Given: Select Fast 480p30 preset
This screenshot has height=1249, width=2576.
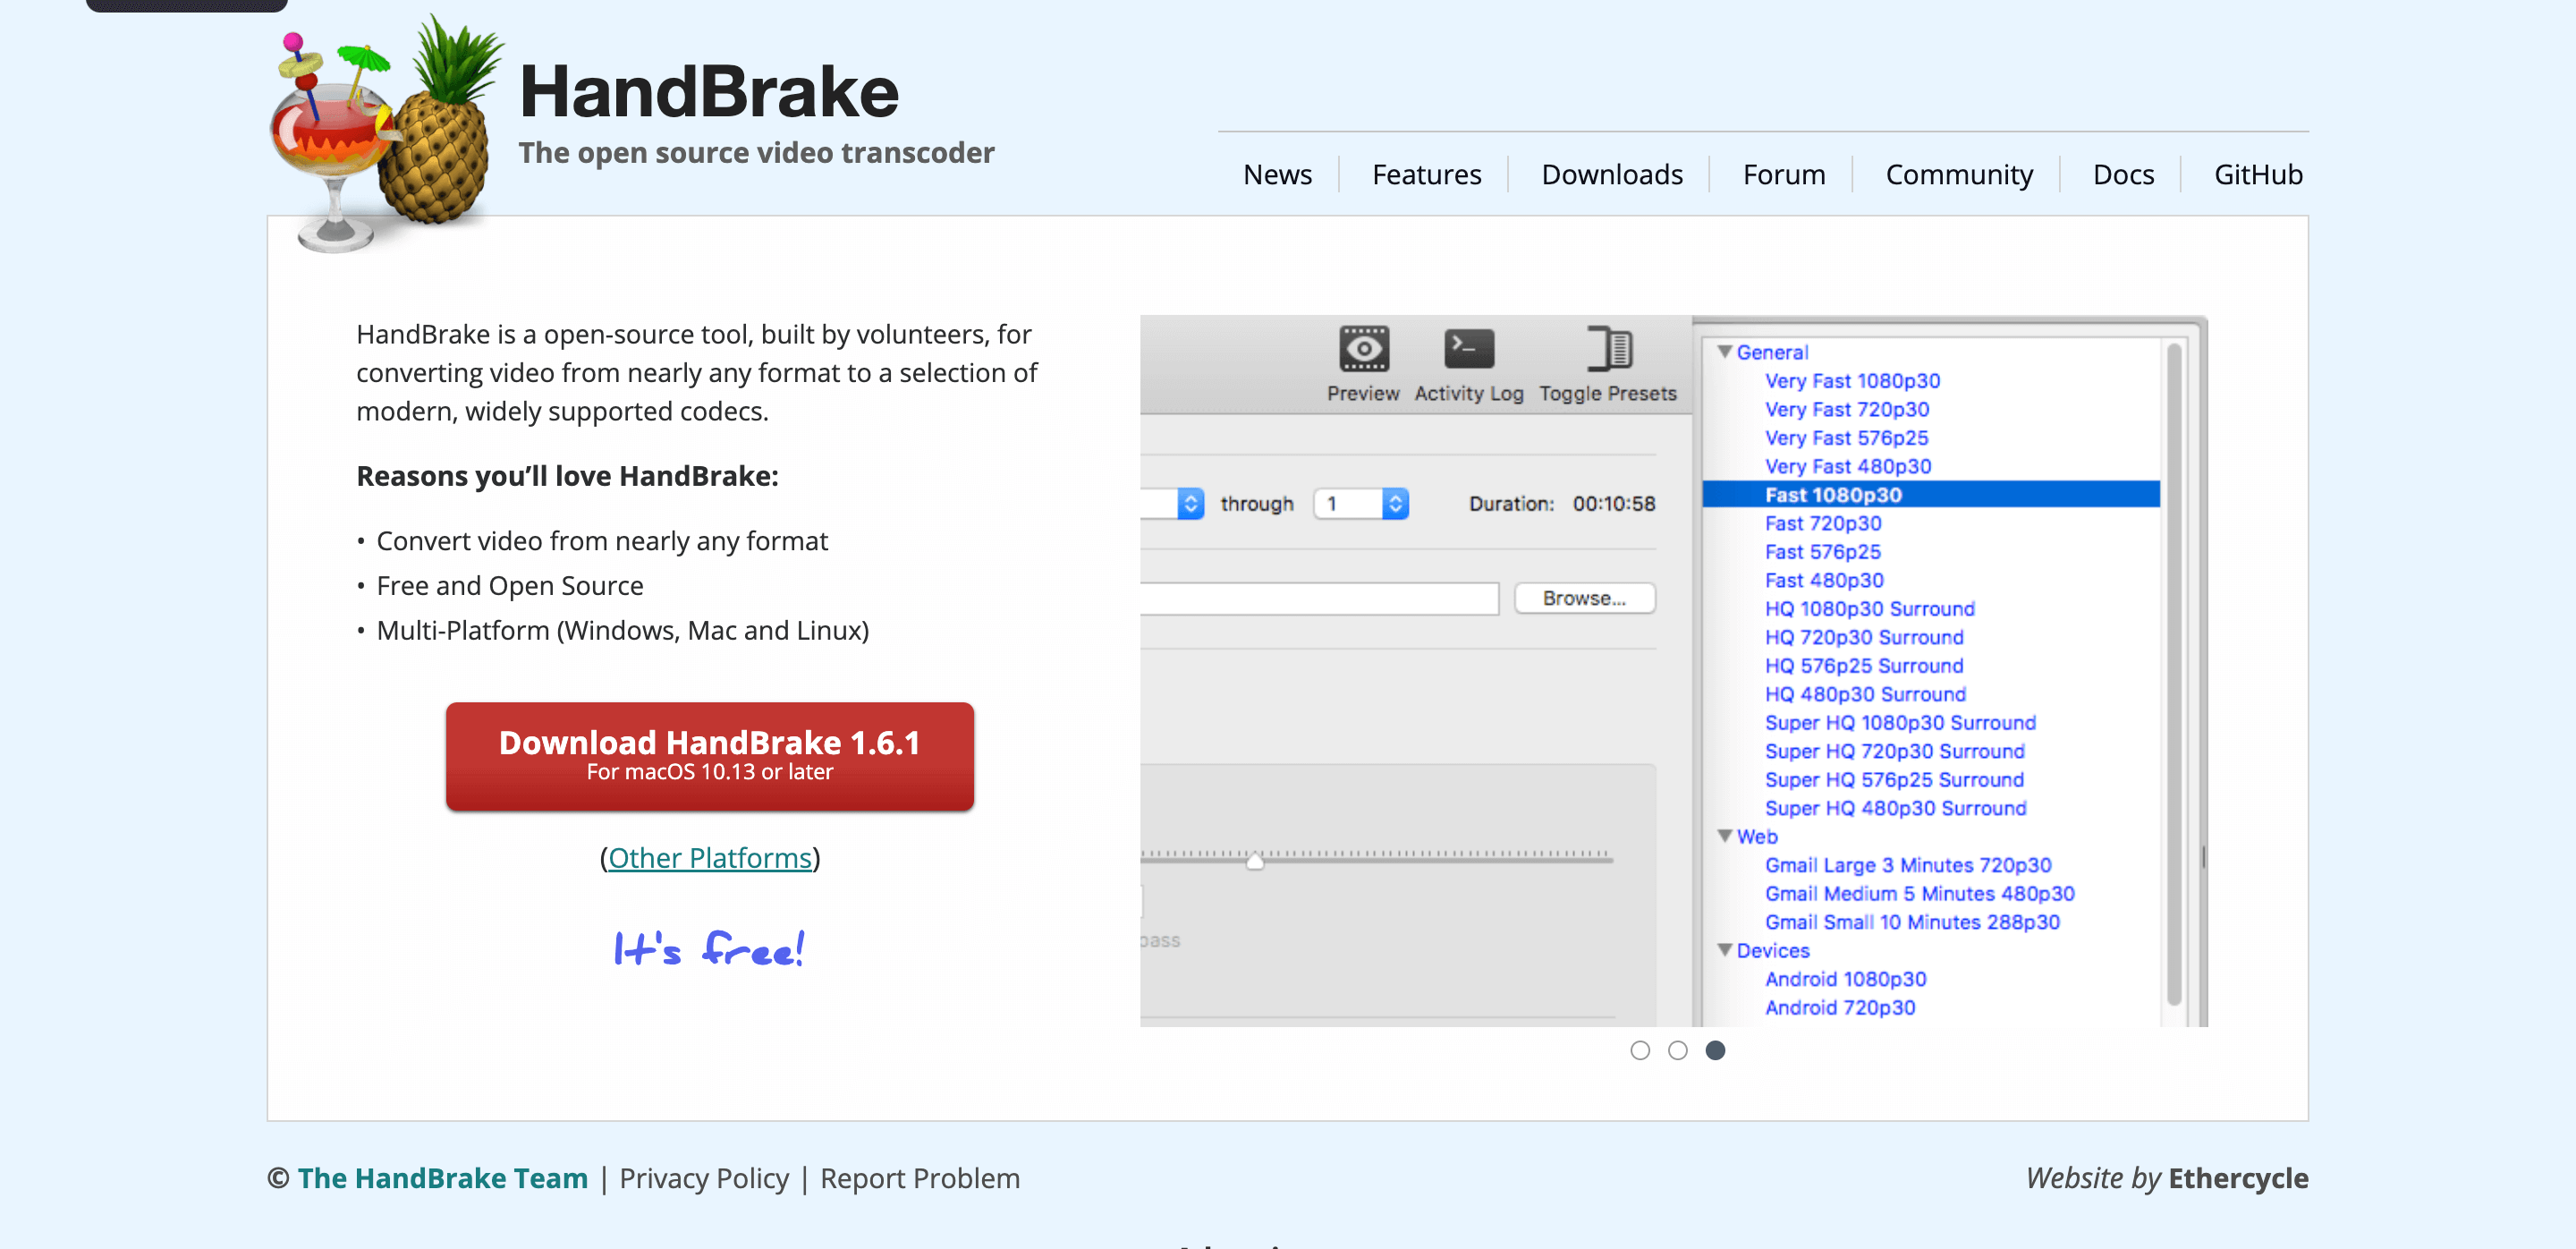Looking at the screenshot, I should coord(1823,580).
